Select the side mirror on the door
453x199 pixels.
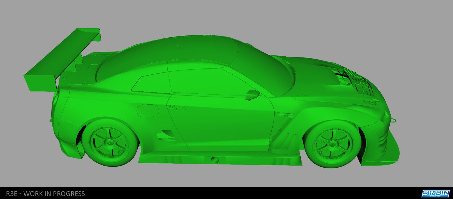253,94
